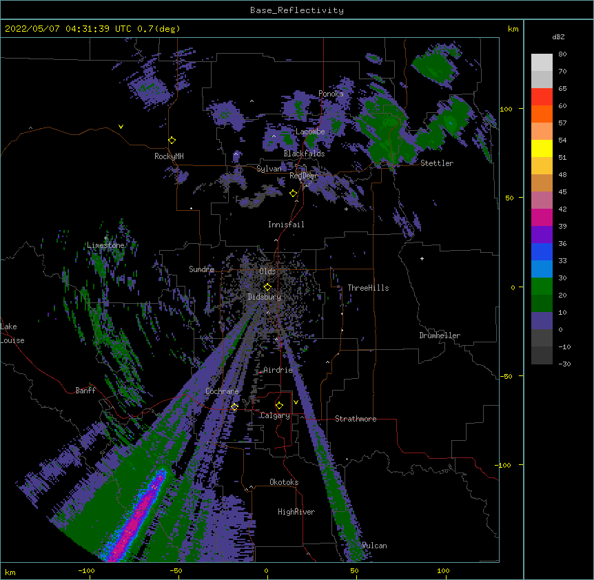
Task: Pick the white top swatch in dBZ legend
Action: [x=542, y=62]
